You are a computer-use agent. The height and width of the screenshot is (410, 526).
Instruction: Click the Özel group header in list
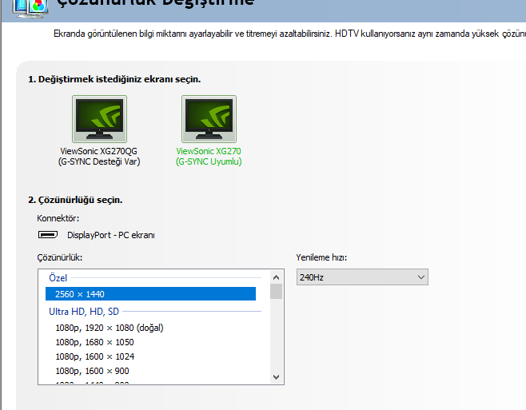pyautogui.click(x=58, y=277)
